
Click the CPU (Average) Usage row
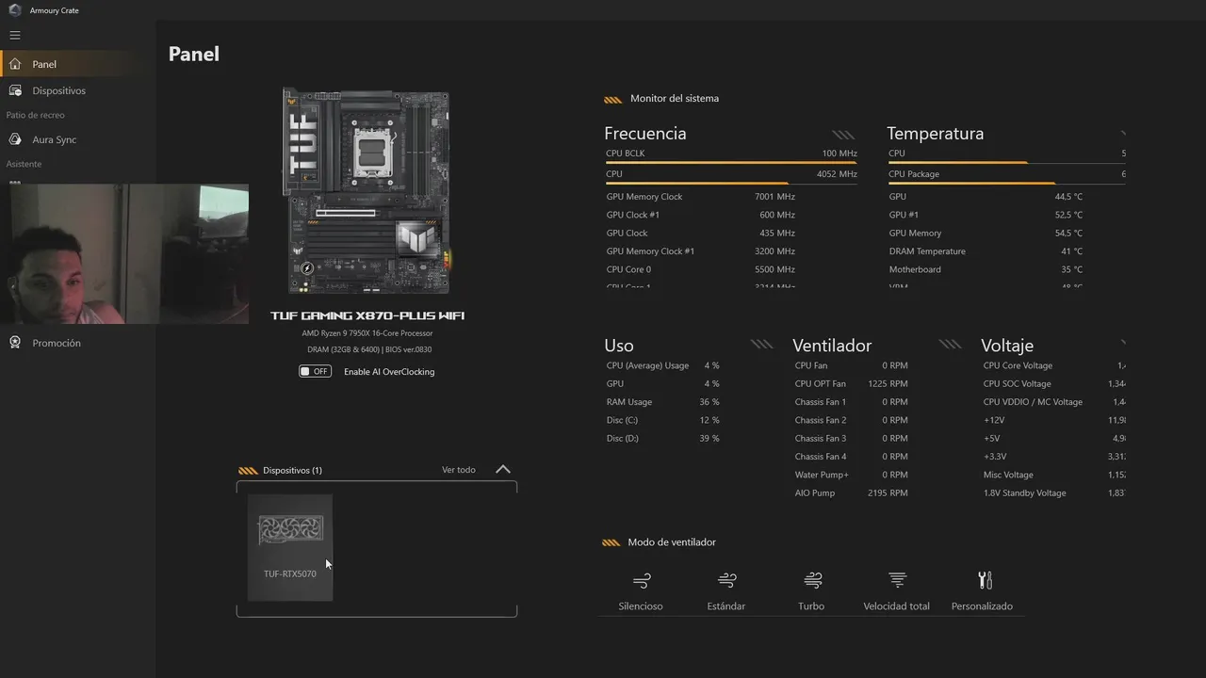click(x=663, y=365)
